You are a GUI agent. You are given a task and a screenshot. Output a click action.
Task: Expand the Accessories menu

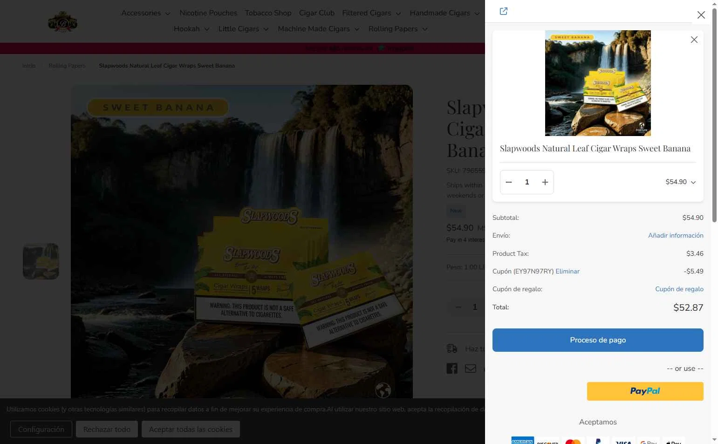(146, 13)
